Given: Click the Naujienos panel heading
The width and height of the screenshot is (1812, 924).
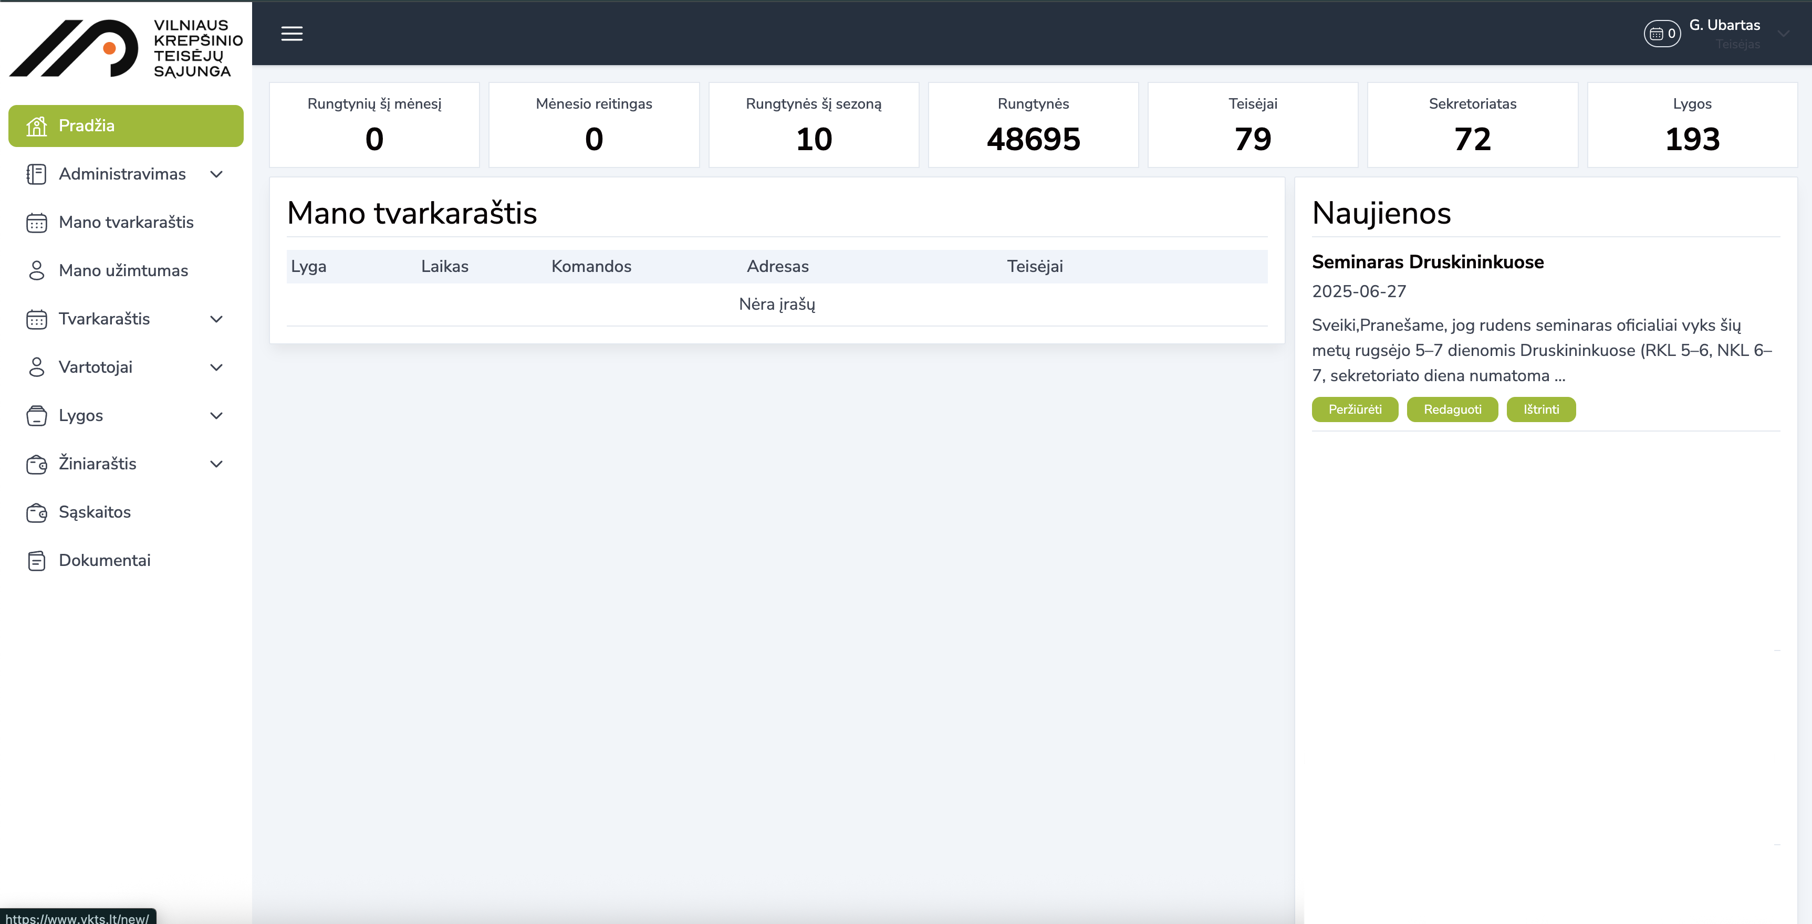Looking at the screenshot, I should point(1381,213).
